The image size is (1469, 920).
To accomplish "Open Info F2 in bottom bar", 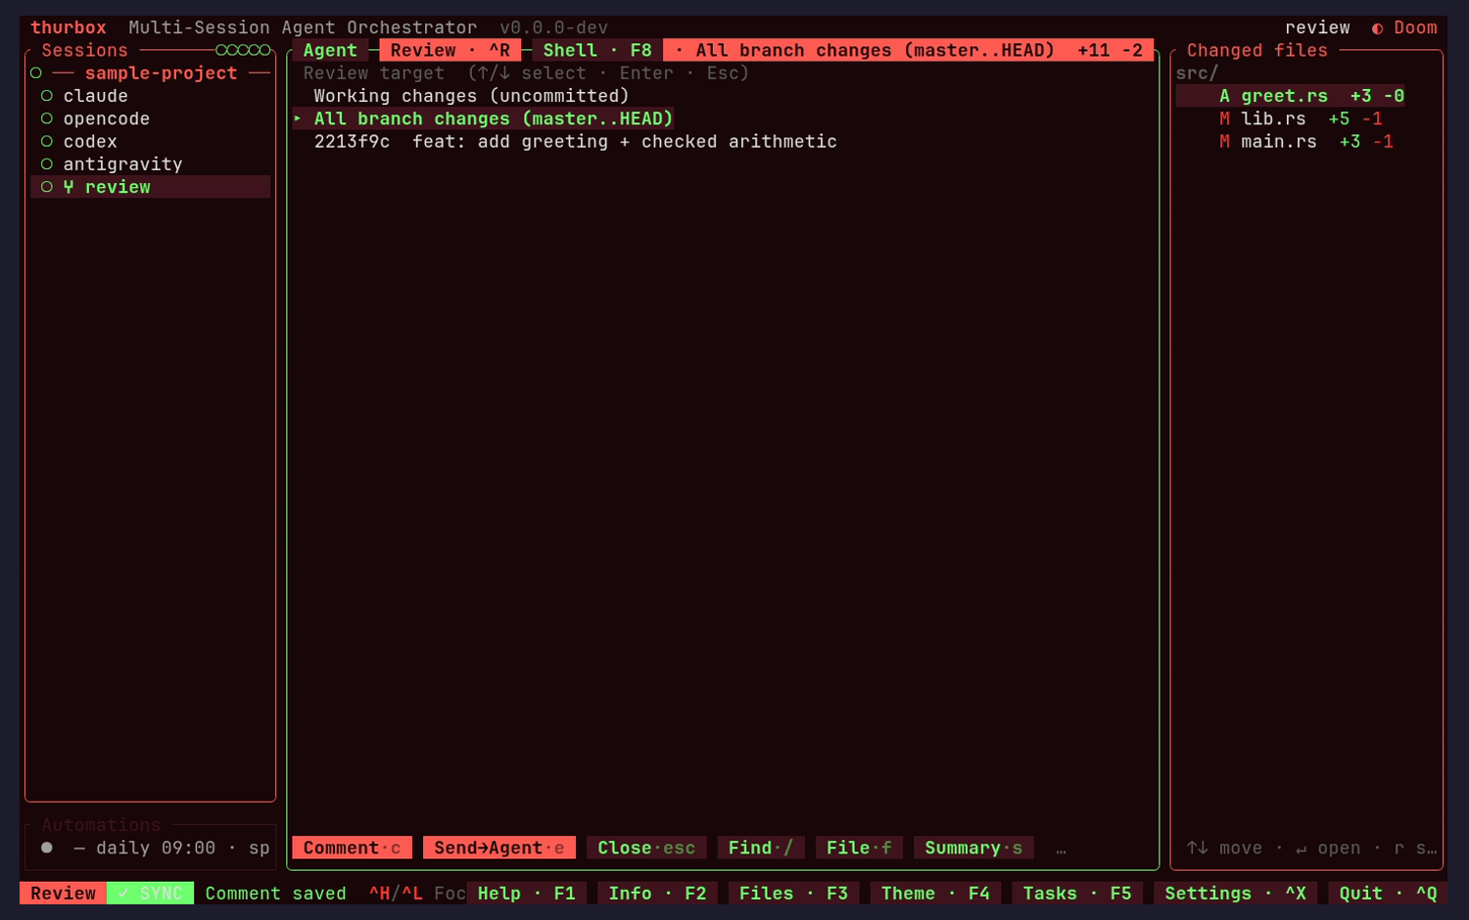I will (x=657, y=893).
